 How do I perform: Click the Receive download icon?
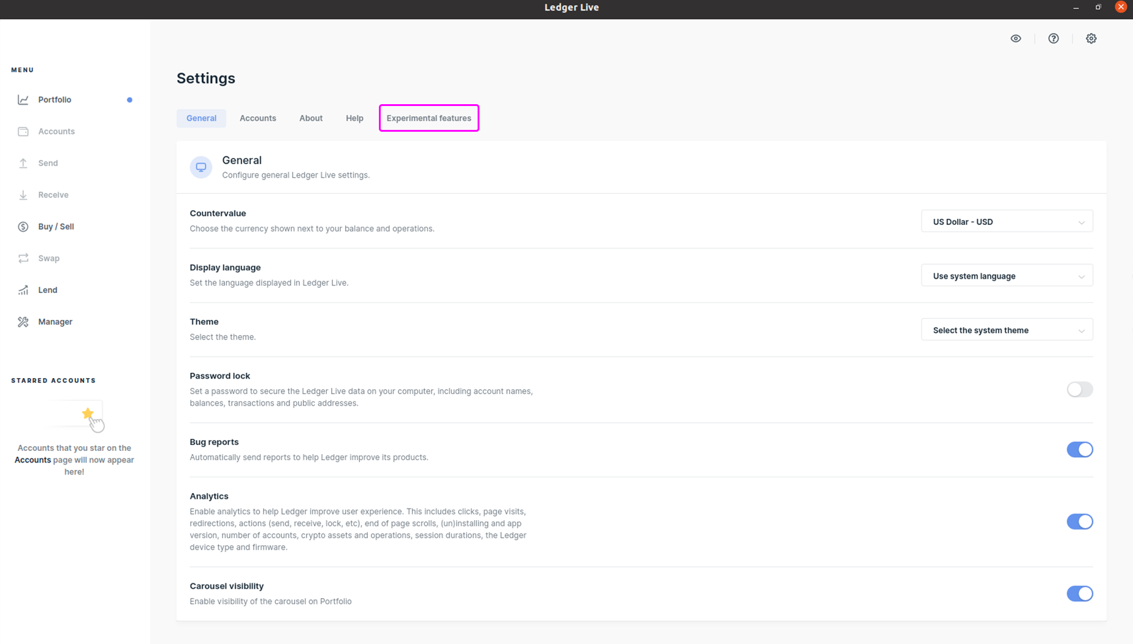[23, 195]
